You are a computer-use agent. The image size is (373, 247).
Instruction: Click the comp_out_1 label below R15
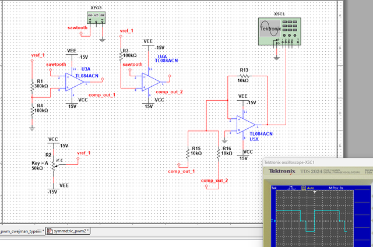(181, 171)
